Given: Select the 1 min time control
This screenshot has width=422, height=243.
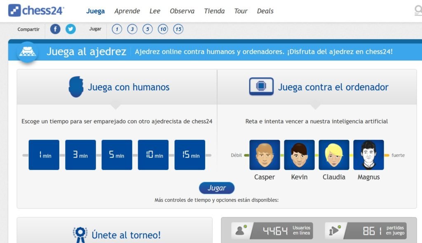Looking at the screenshot, I should pos(44,155).
